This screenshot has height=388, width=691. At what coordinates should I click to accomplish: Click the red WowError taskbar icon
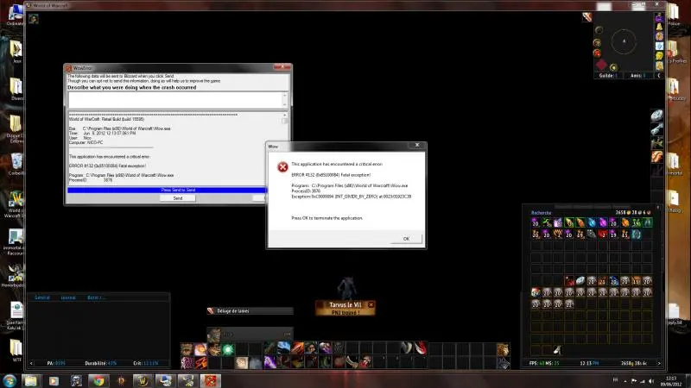211,380
